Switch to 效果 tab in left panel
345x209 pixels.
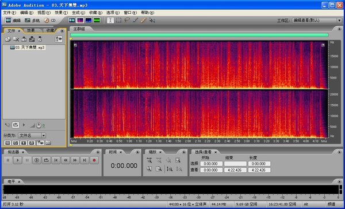click(31, 30)
